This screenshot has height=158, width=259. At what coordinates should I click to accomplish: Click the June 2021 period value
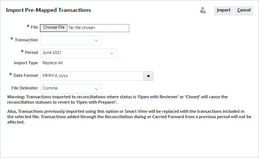[52, 53]
